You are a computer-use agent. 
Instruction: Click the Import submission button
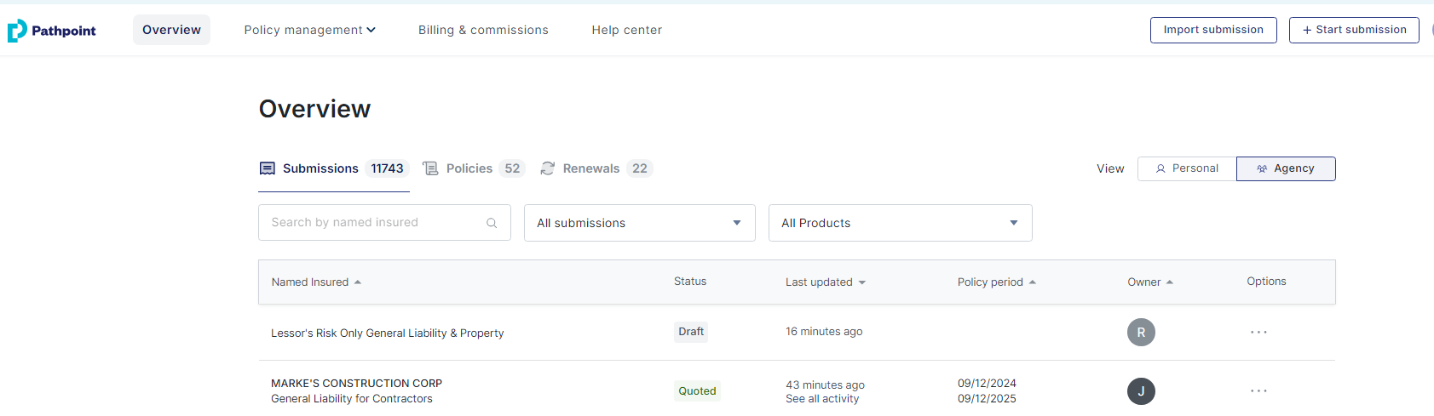(1213, 30)
